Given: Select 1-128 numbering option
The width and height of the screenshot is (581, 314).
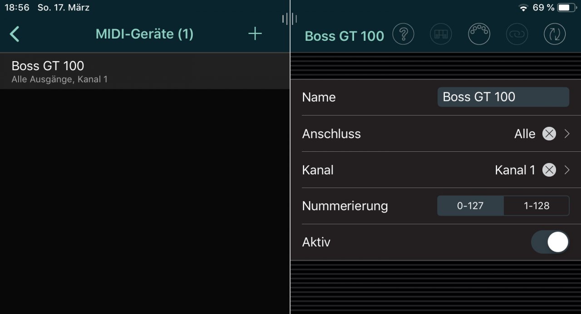Looking at the screenshot, I should (x=537, y=206).
